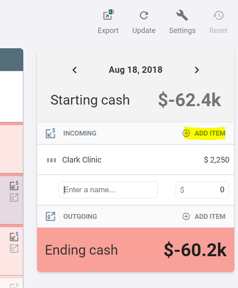Click the highlighted Incoming ADD ITEM button

coord(204,133)
